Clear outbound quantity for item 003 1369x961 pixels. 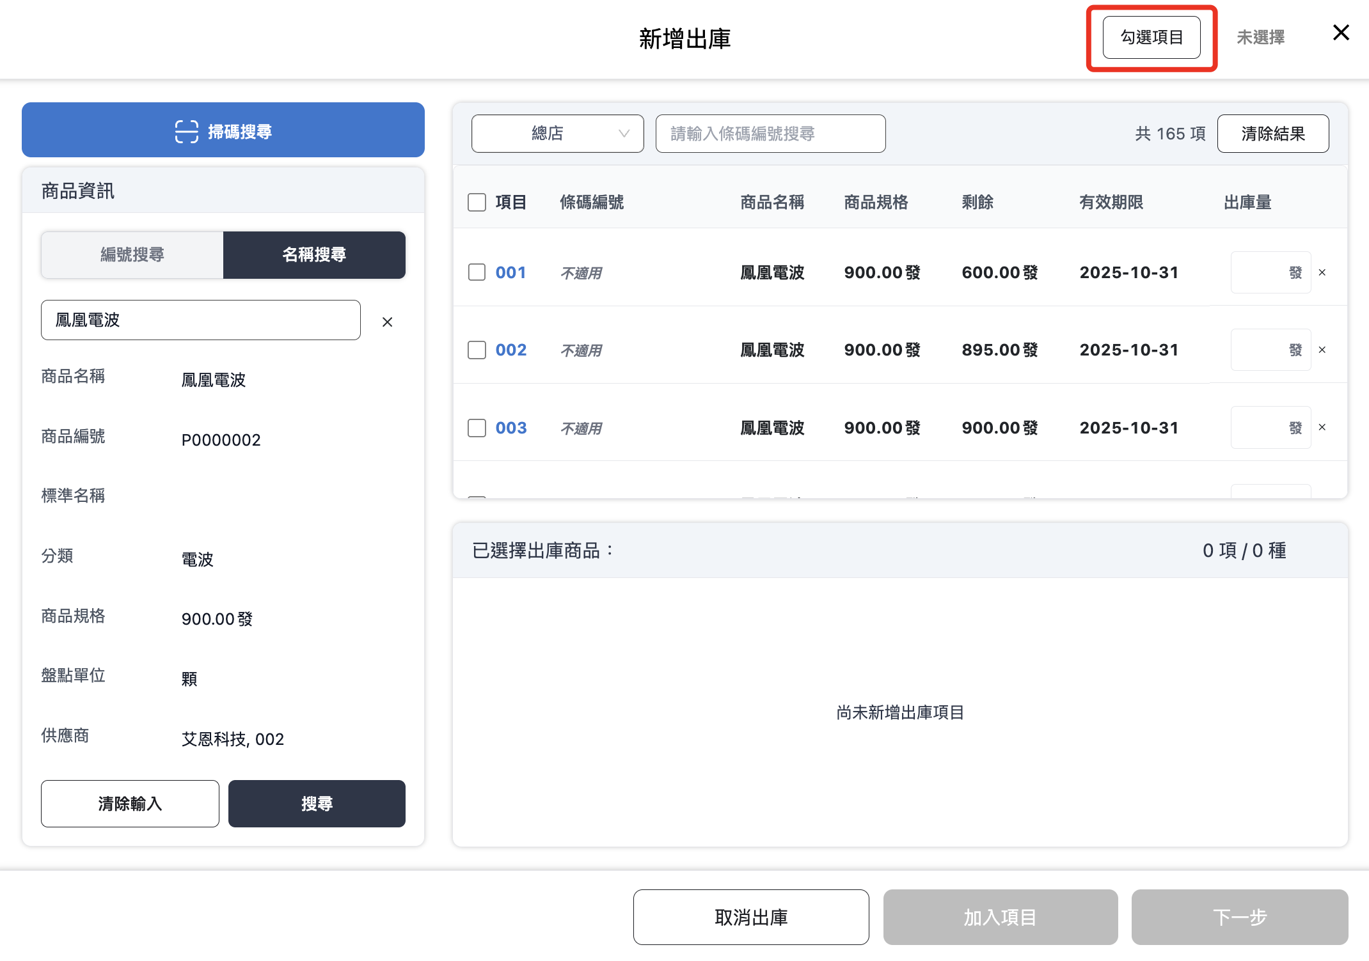click(1322, 427)
